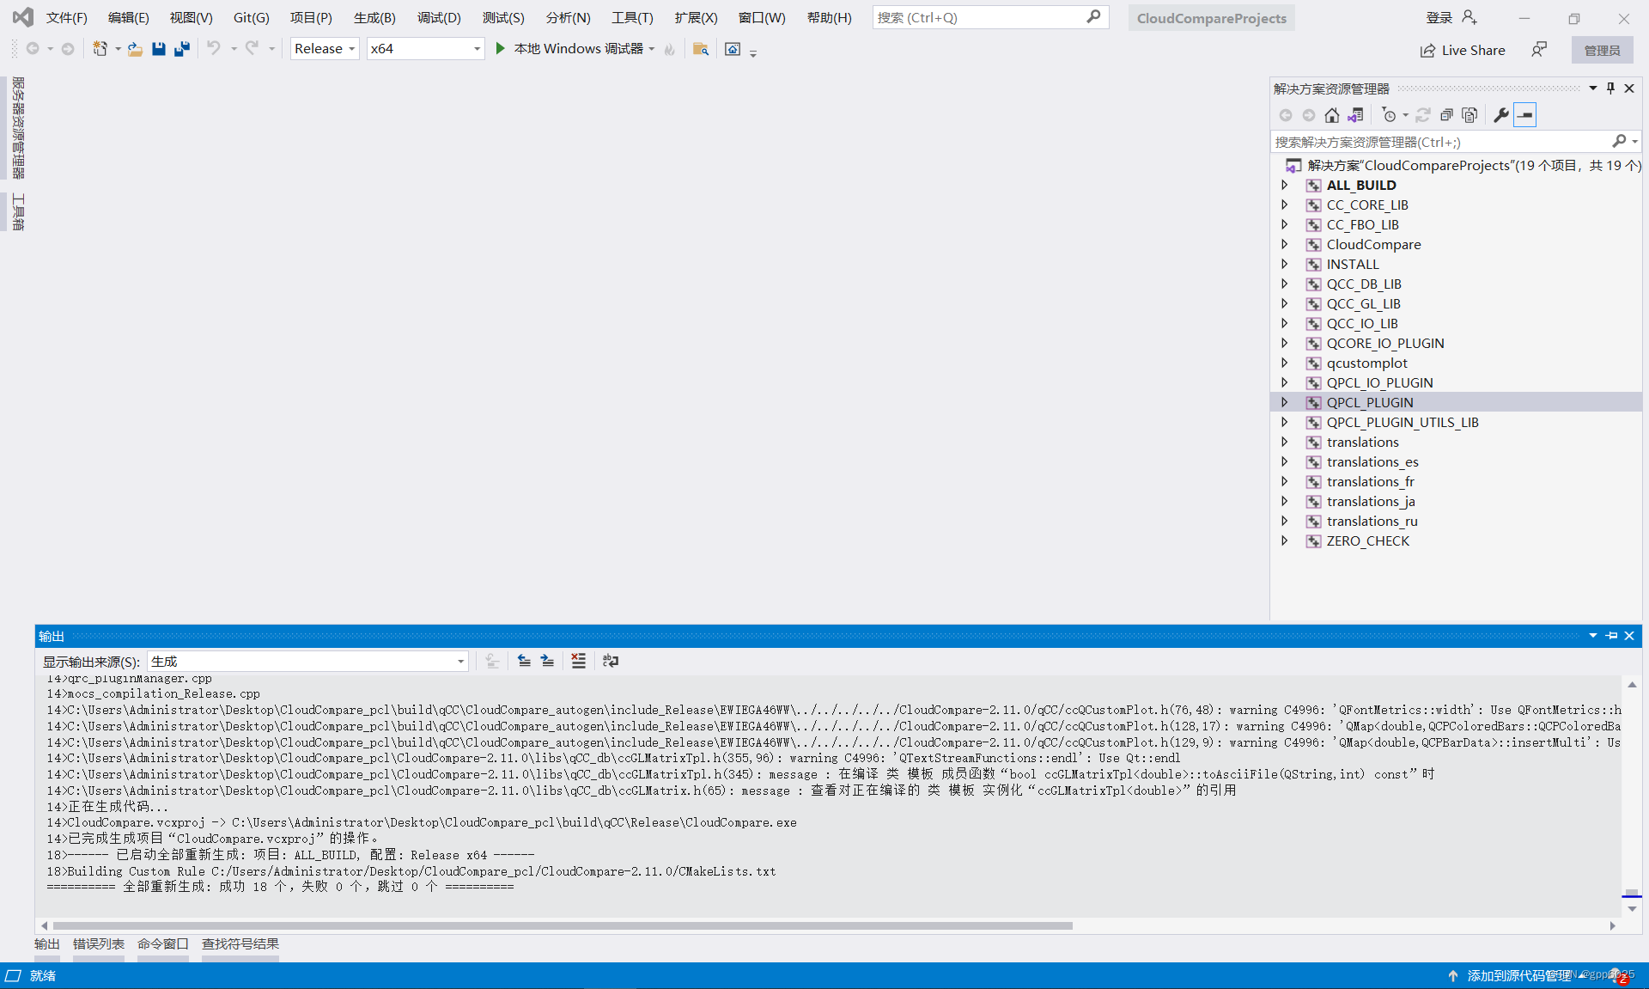Go to next message in Output

[547, 661]
